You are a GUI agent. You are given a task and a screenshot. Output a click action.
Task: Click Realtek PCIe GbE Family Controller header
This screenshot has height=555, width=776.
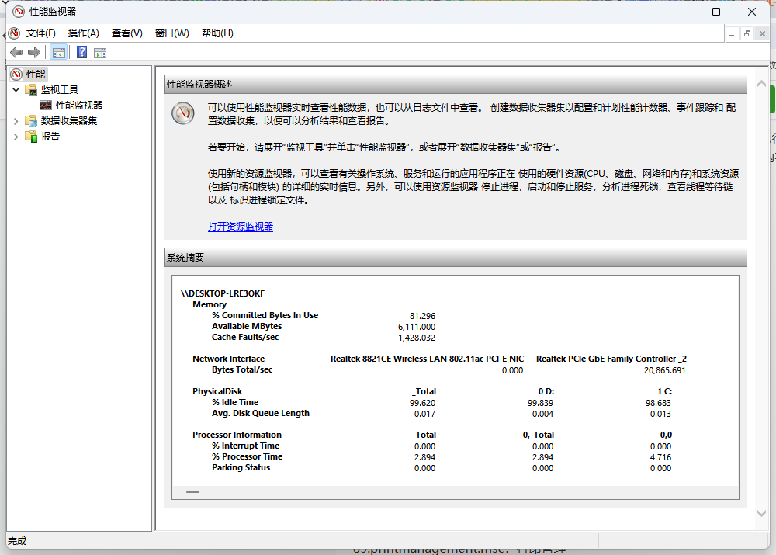[x=611, y=359]
